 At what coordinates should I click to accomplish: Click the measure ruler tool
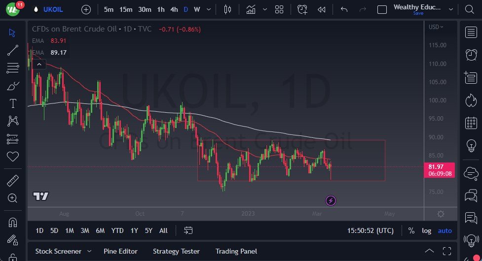tap(13, 181)
